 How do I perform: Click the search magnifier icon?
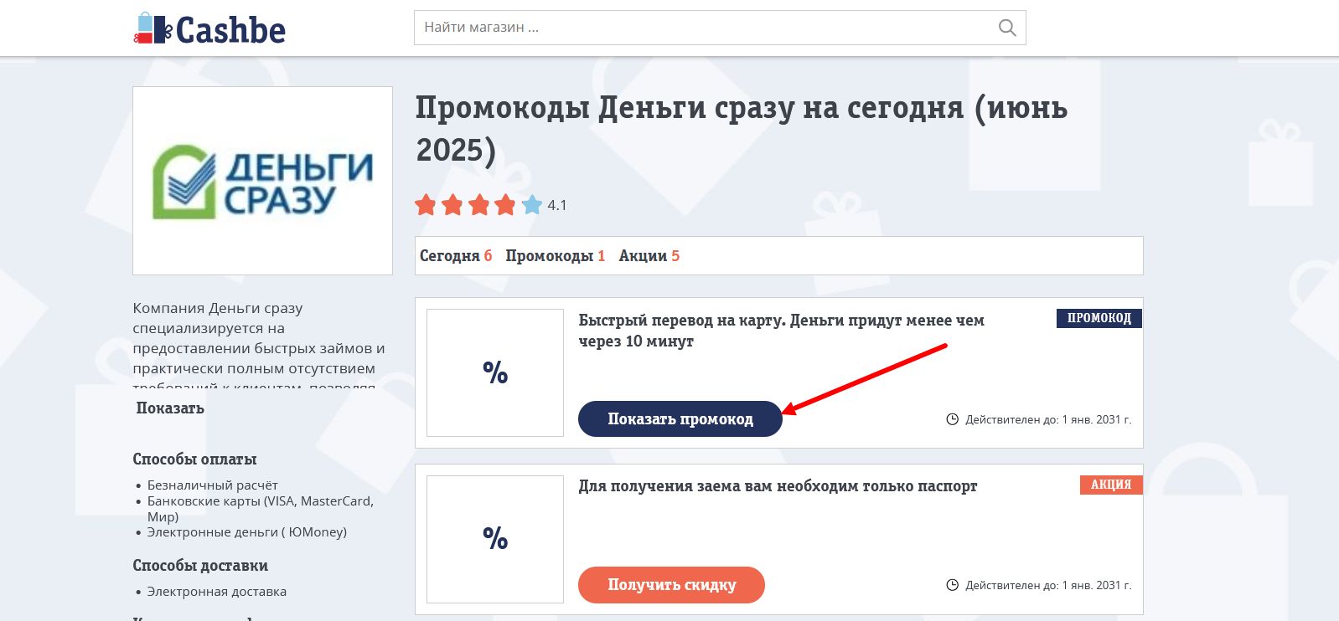coord(1007,28)
